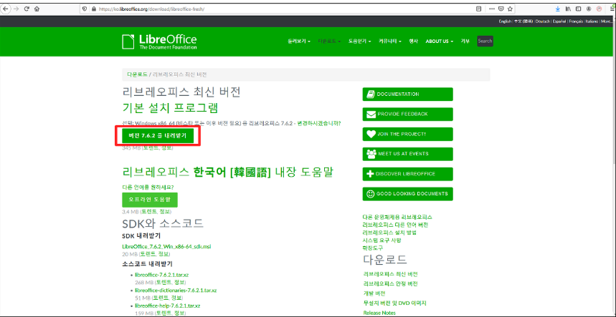The width and height of the screenshot is (616, 317).
Task: Open 개발 버전 sidebar link
Action: tap(374, 293)
